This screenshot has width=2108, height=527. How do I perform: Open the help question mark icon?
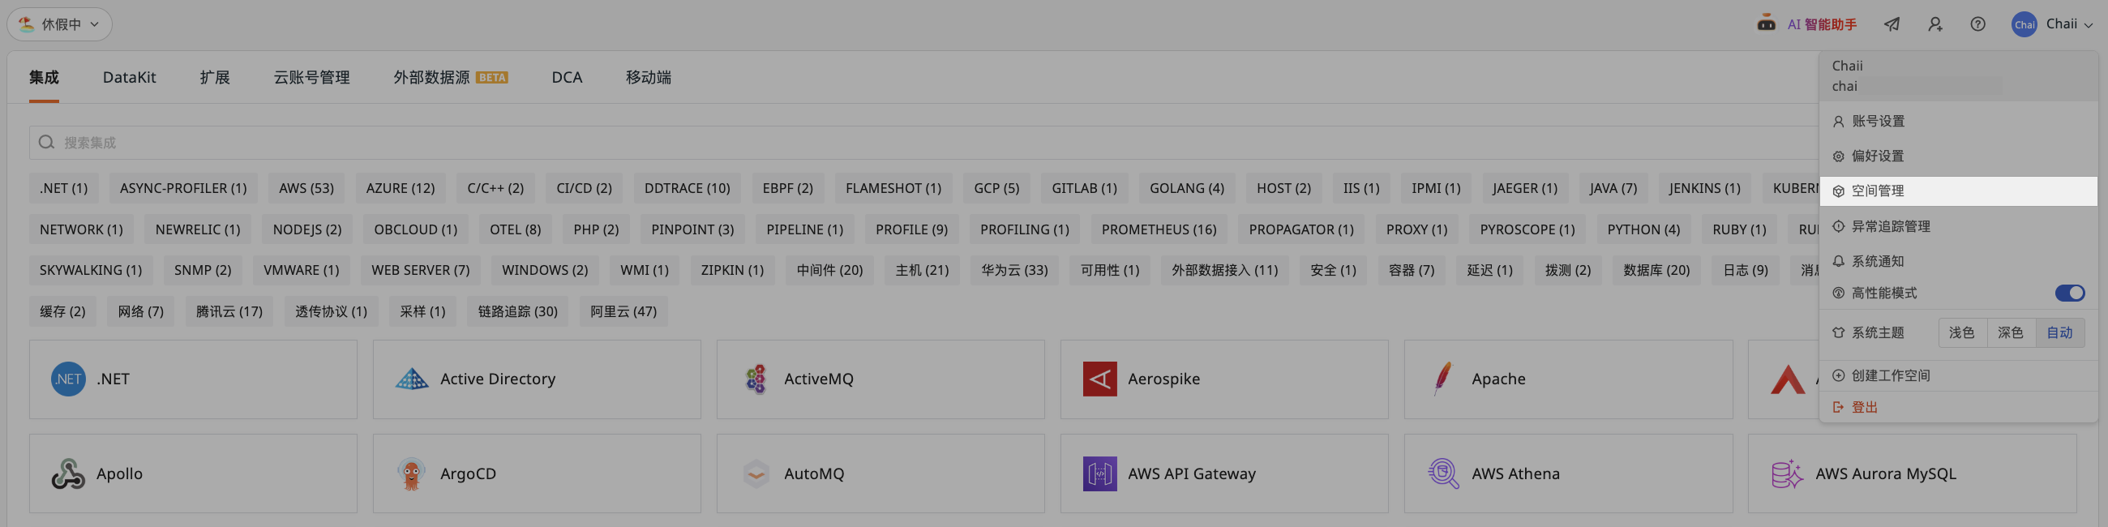click(x=1978, y=24)
